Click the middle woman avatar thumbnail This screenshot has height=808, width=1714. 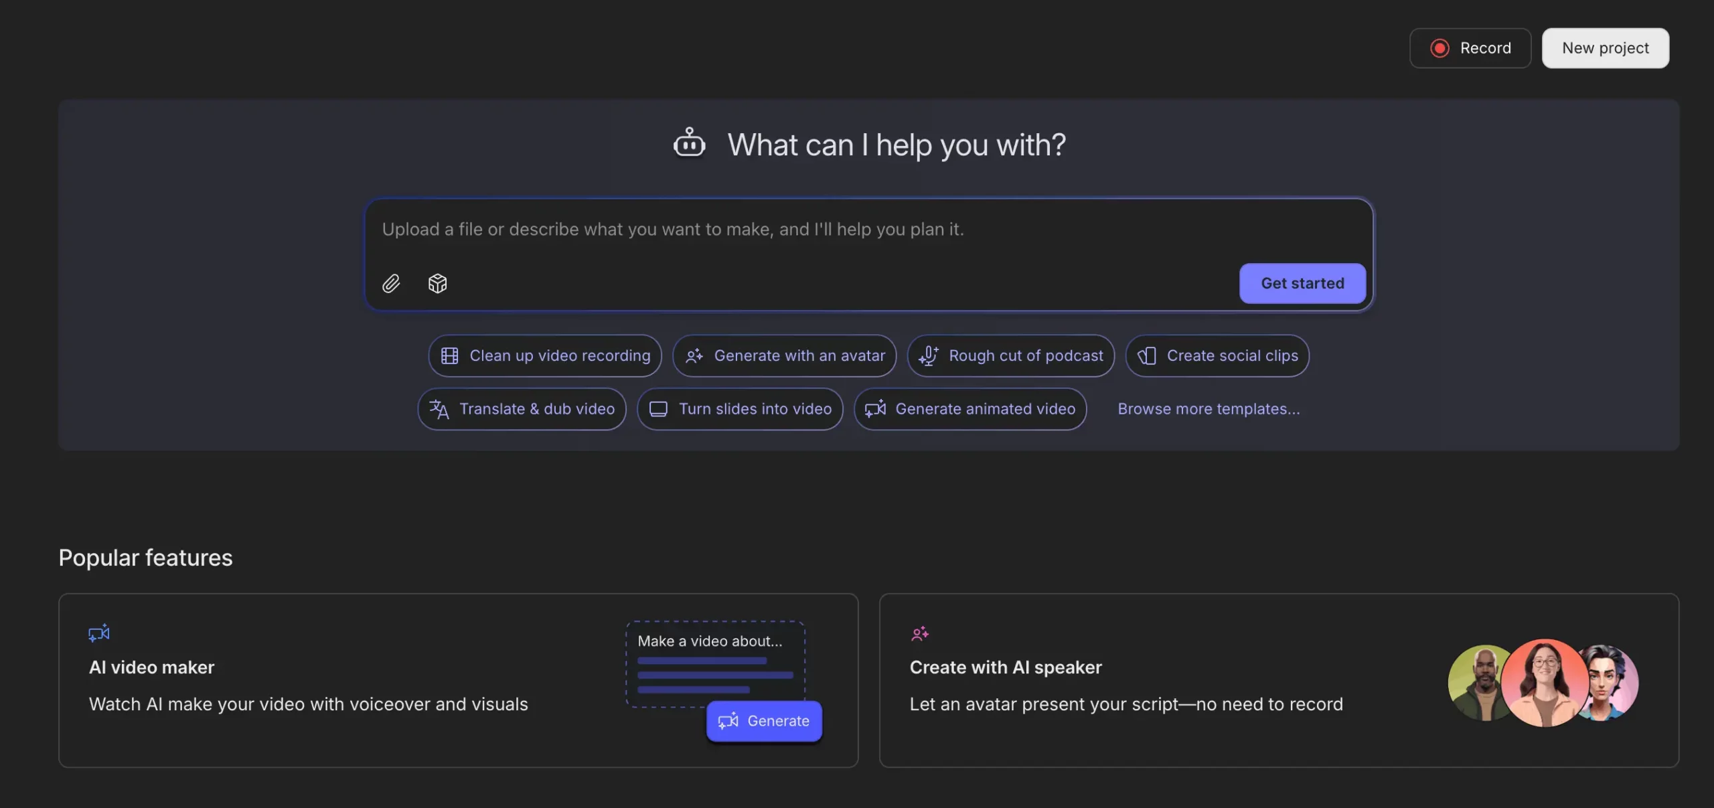click(1544, 683)
